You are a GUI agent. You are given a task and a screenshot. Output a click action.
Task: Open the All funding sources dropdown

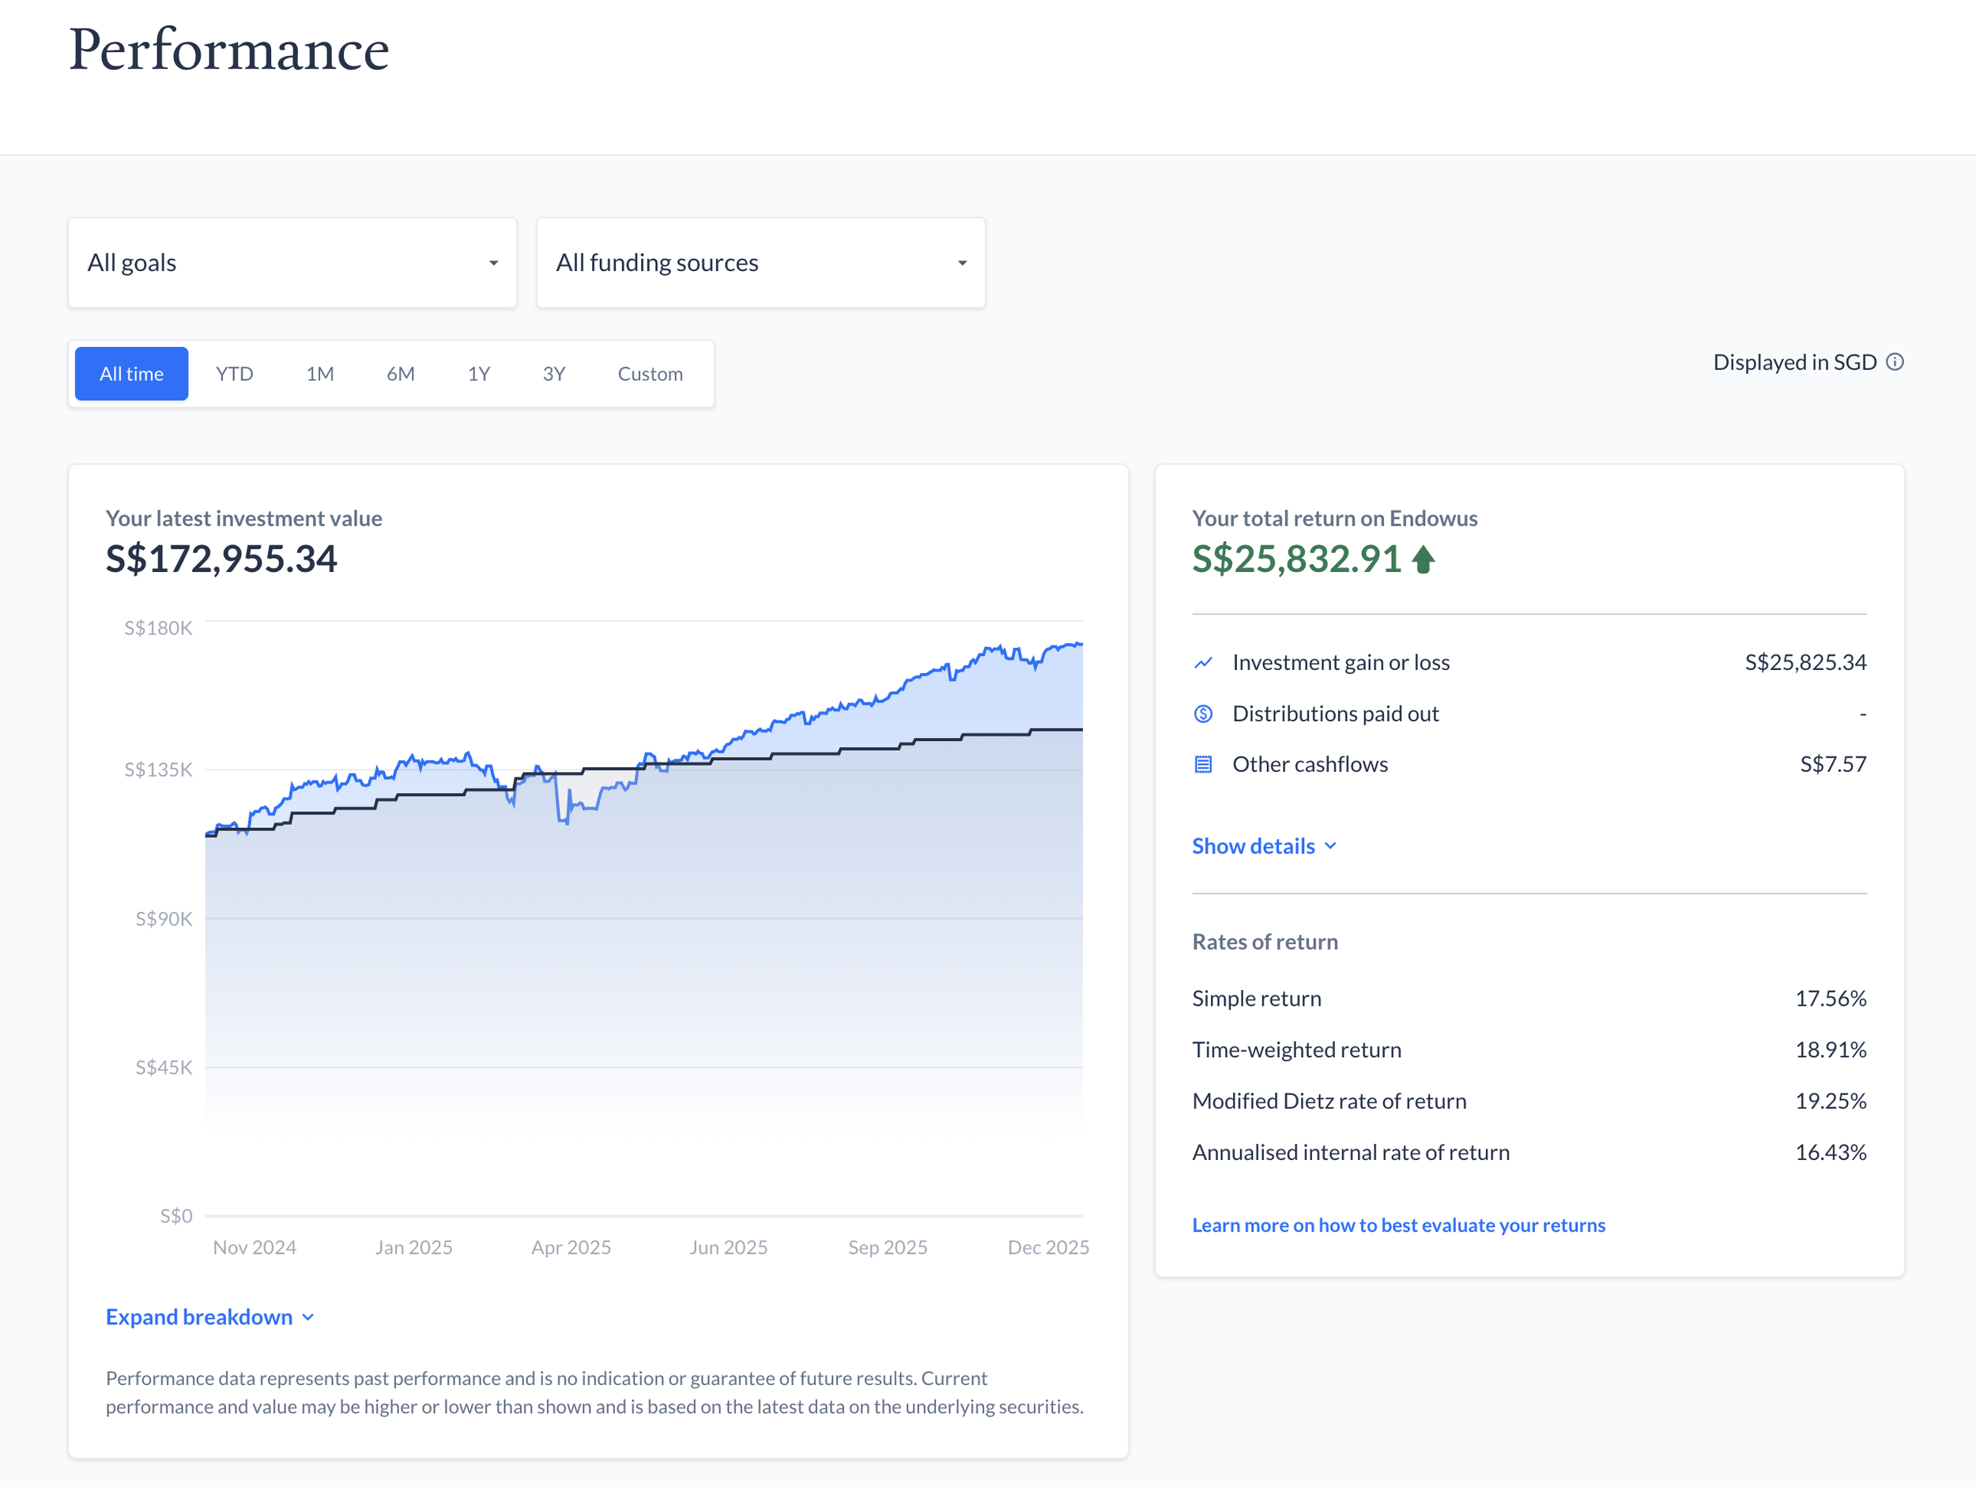[x=760, y=262]
